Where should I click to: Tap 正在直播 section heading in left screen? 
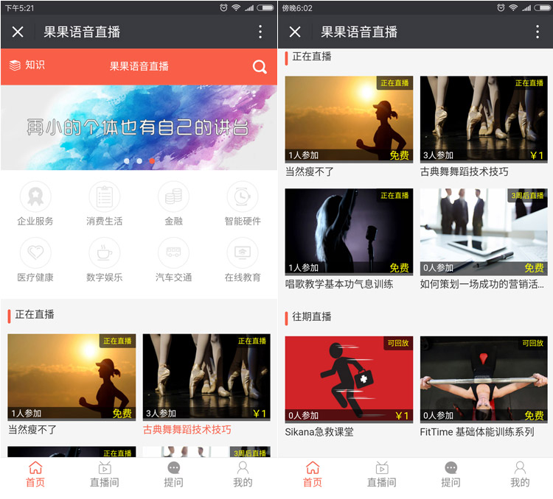(x=35, y=314)
